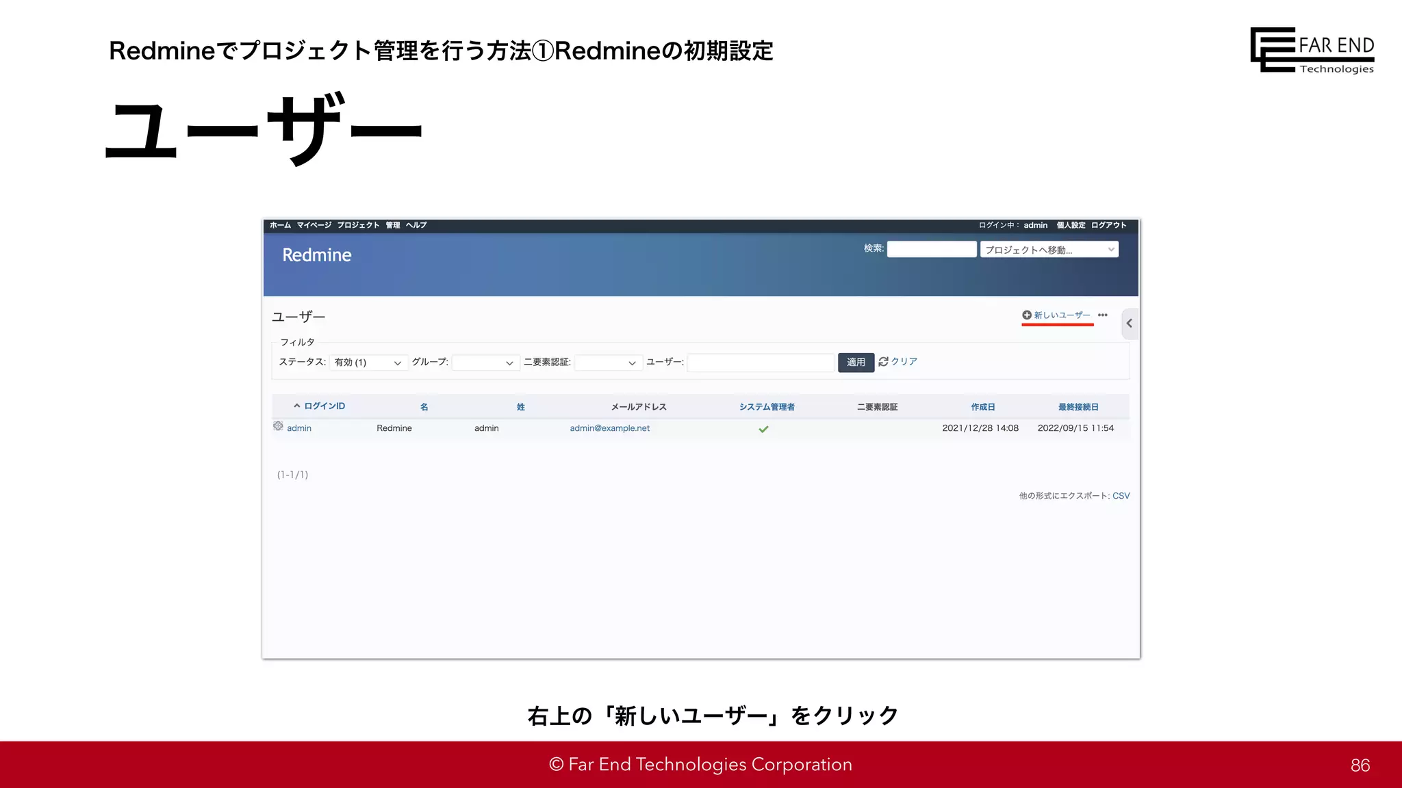Click the admin@example.net email link
The width and height of the screenshot is (1402, 788).
click(x=610, y=428)
